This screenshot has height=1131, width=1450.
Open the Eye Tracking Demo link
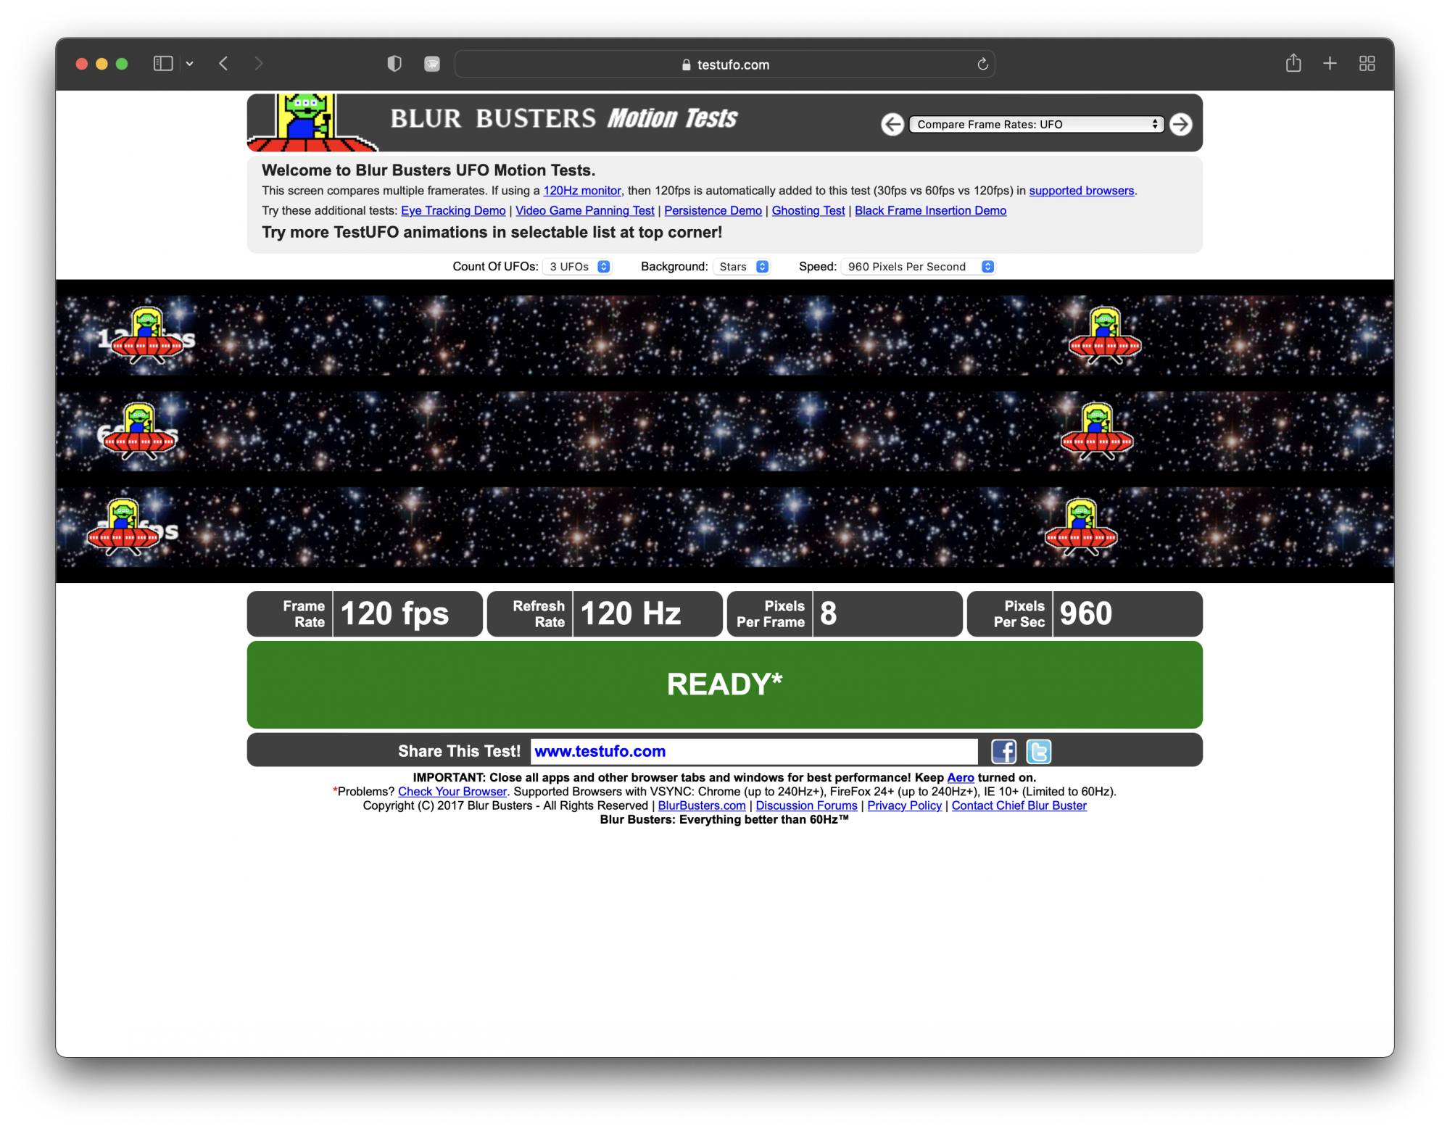point(453,211)
